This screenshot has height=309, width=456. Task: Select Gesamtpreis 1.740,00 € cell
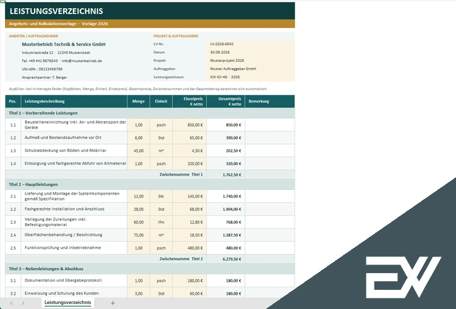(226, 196)
